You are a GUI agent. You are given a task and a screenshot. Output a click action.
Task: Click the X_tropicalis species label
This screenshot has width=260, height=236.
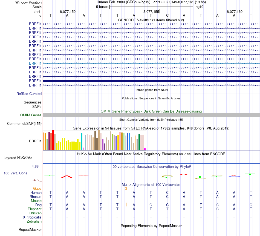[x=32, y=217]
